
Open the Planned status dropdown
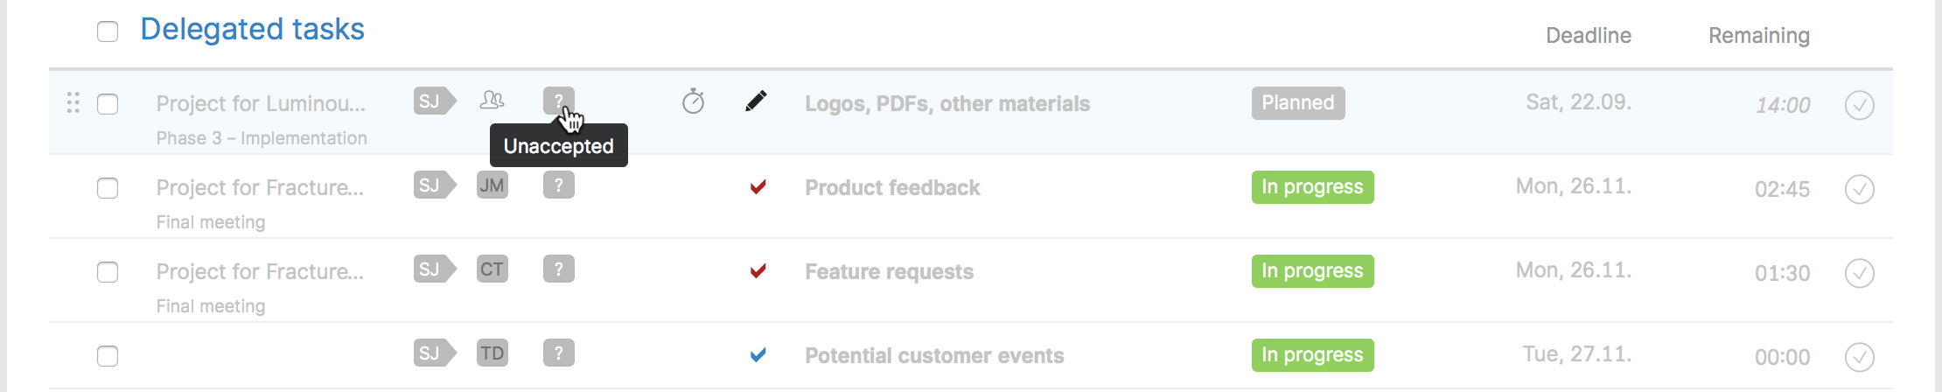pyautogui.click(x=1298, y=103)
